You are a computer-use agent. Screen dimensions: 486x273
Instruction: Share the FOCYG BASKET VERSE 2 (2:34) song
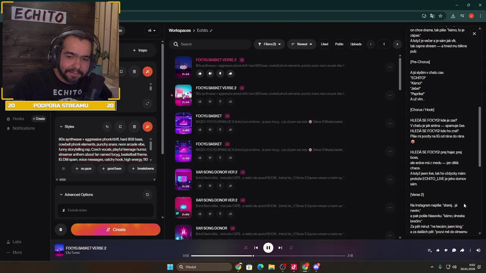pos(230,102)
